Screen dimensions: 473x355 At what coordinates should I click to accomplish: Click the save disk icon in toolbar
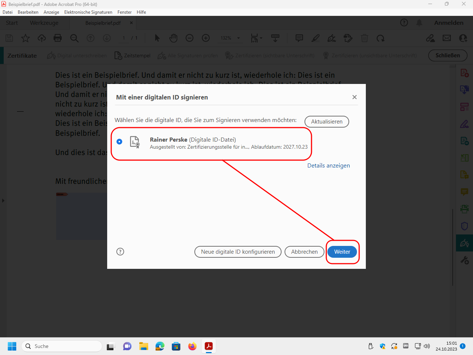click(x=9, y=38)
